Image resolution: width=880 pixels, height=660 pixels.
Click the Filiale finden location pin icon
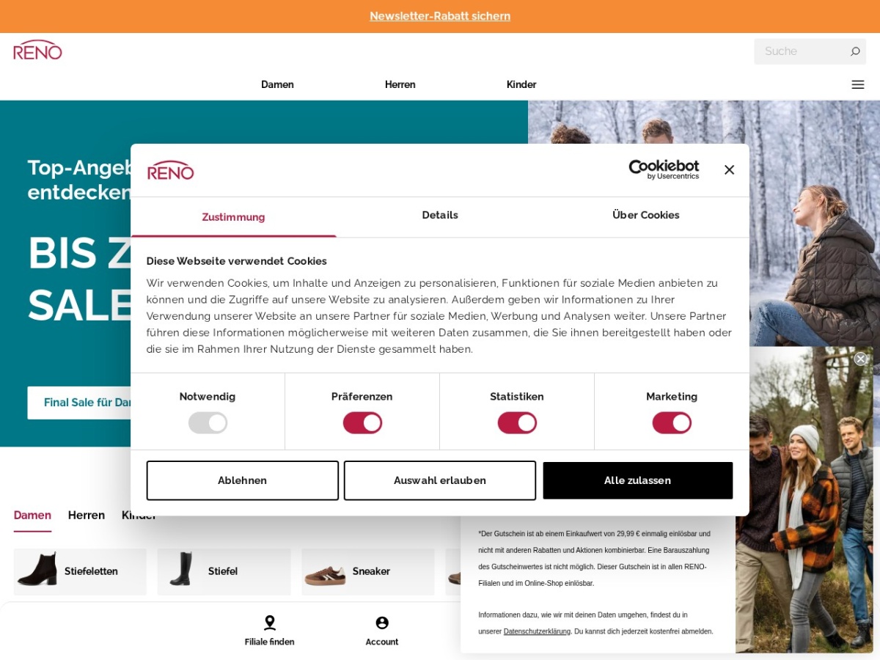[x=270, y=623]
